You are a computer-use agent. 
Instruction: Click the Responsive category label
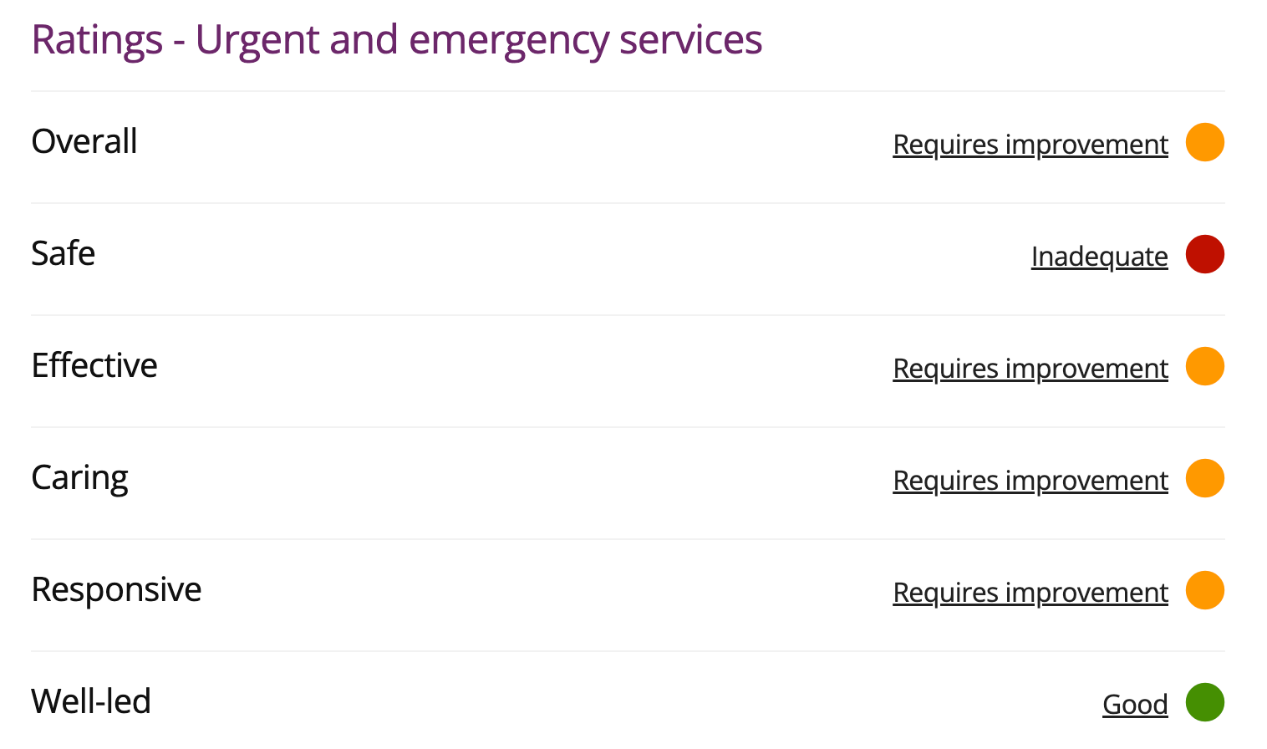pos(116,590)
